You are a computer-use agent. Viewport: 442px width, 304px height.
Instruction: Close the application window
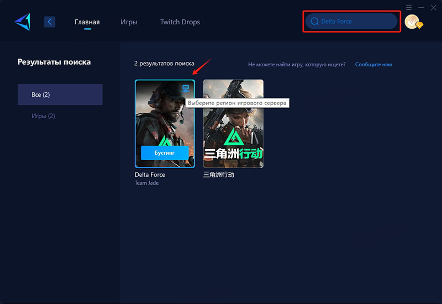coord(434,8)
